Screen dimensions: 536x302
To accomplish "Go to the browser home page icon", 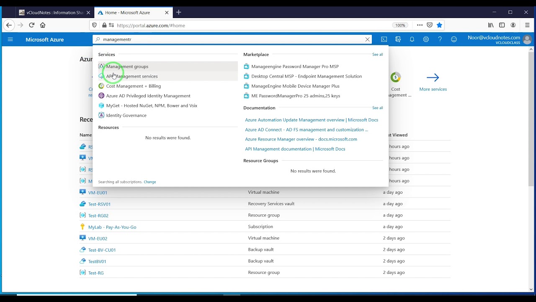I will tap(43, 25).
